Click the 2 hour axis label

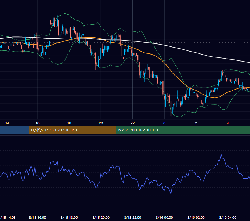coord(196,123)
